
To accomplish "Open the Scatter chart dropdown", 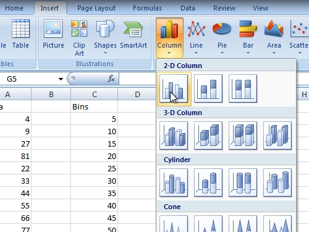I will (299, 37).
